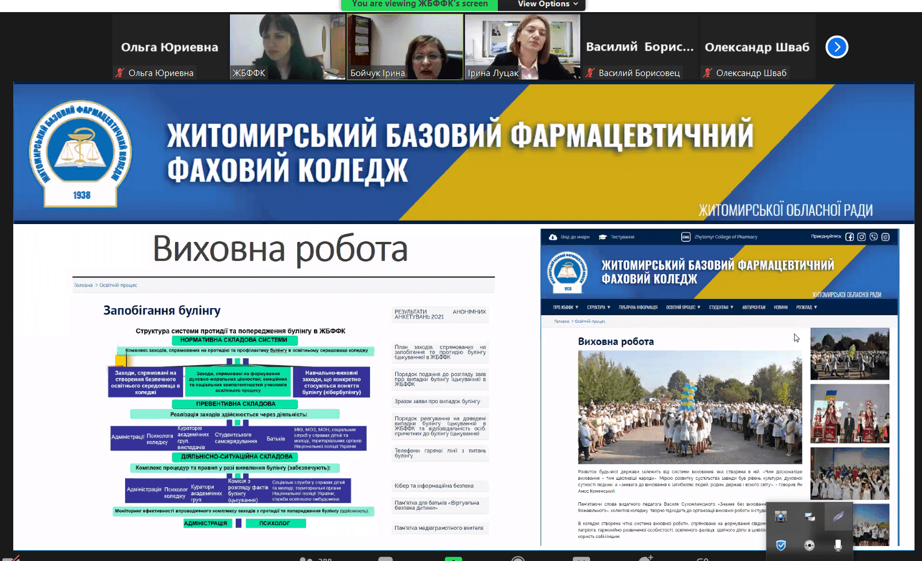
Task: Select Василий Борисовец participant tile
Action: click(x=640, y=47)
